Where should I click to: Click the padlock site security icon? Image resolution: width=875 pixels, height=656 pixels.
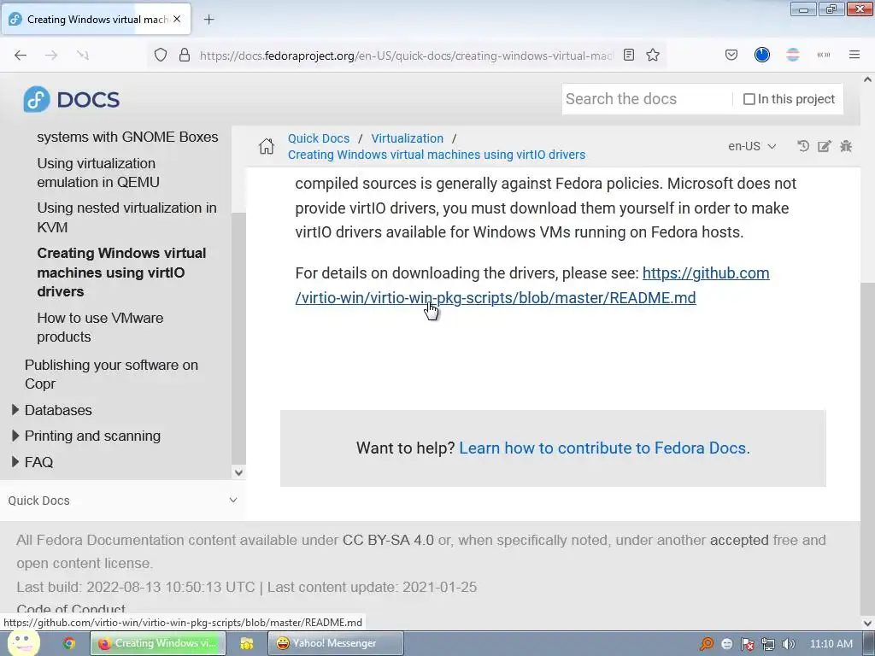tap(185, 56)
